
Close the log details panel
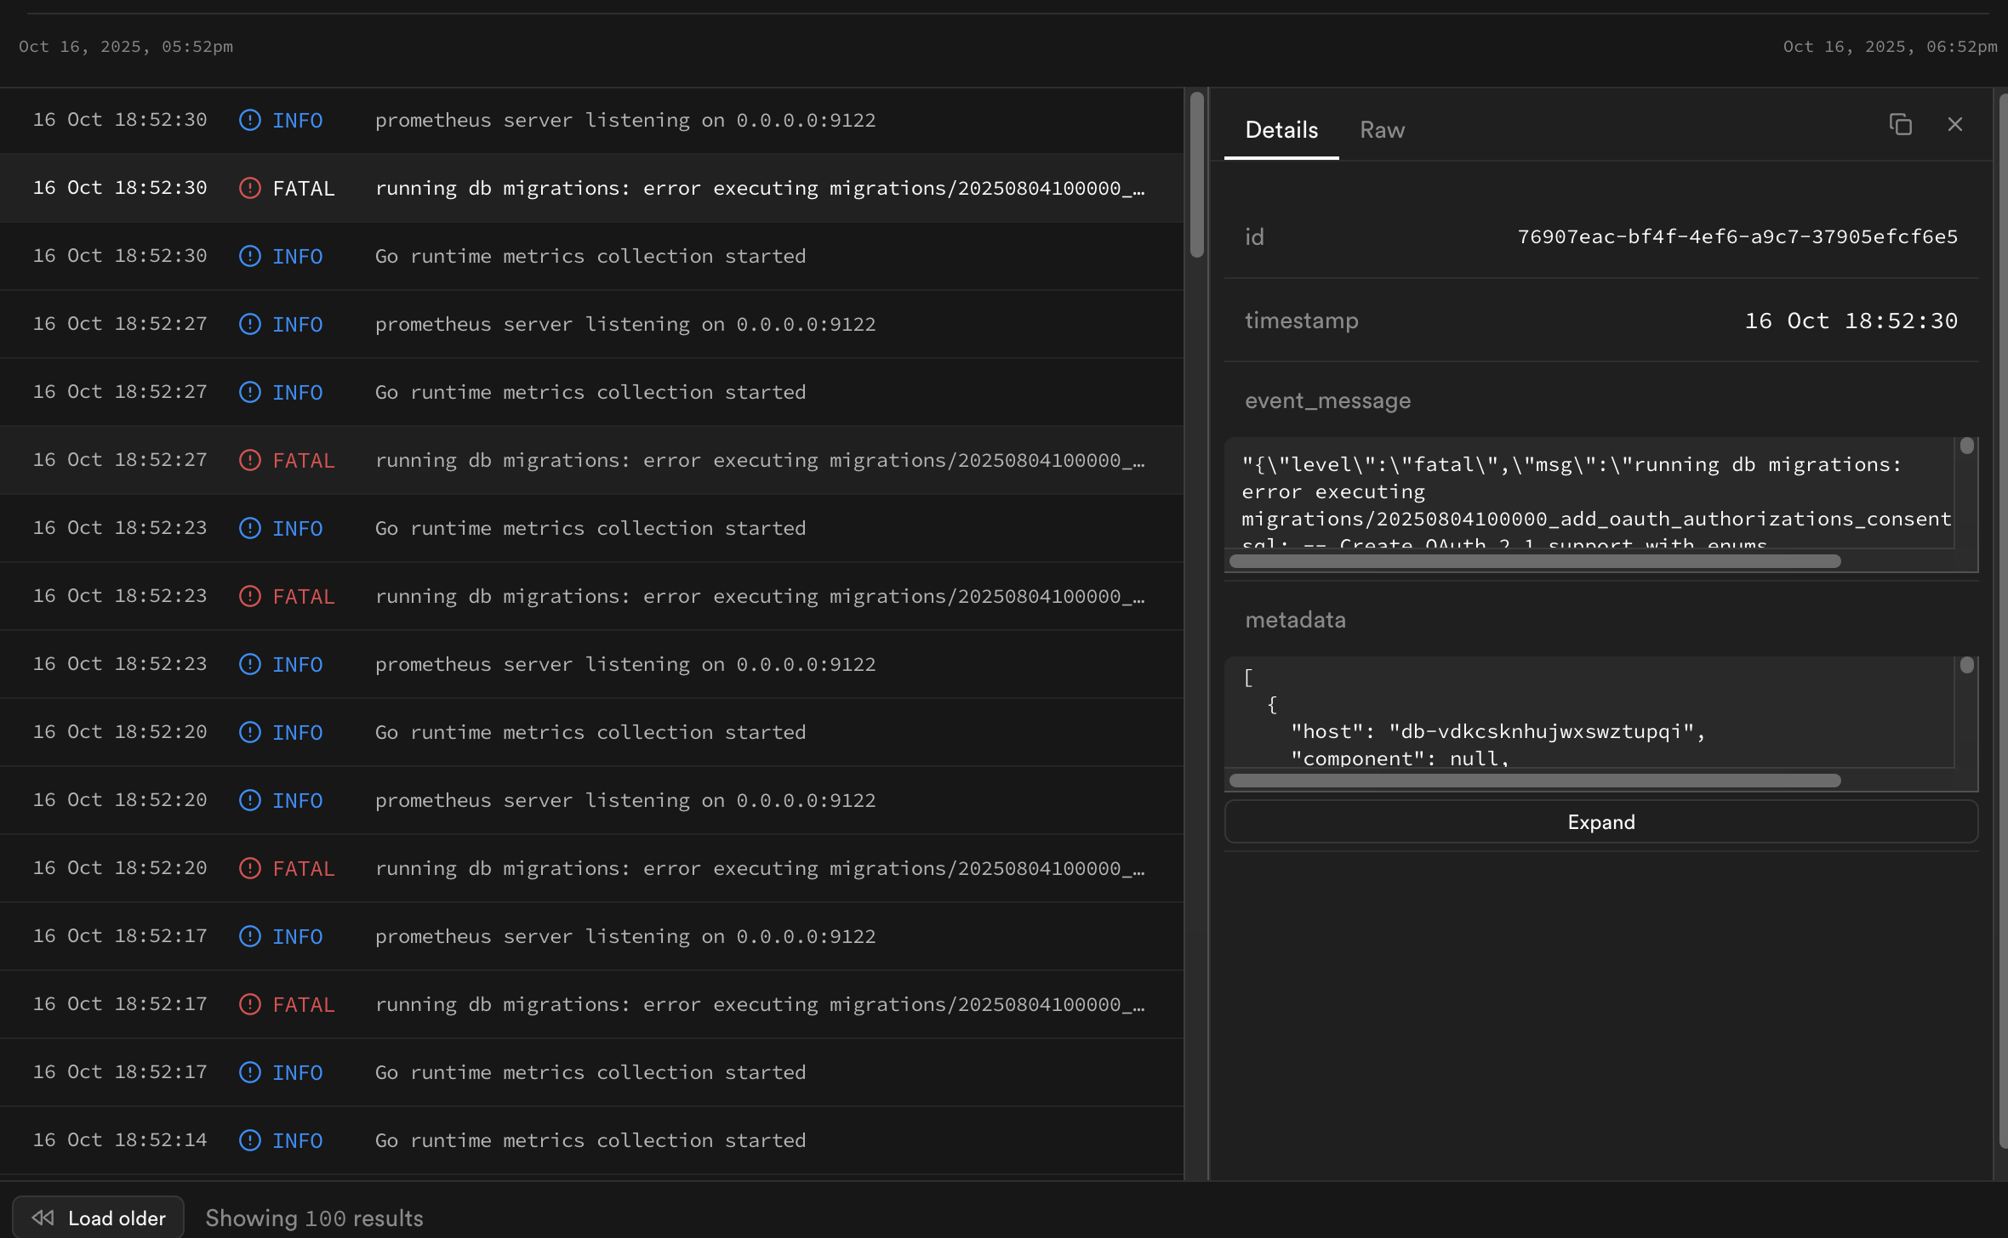(x=1954, y=125)
